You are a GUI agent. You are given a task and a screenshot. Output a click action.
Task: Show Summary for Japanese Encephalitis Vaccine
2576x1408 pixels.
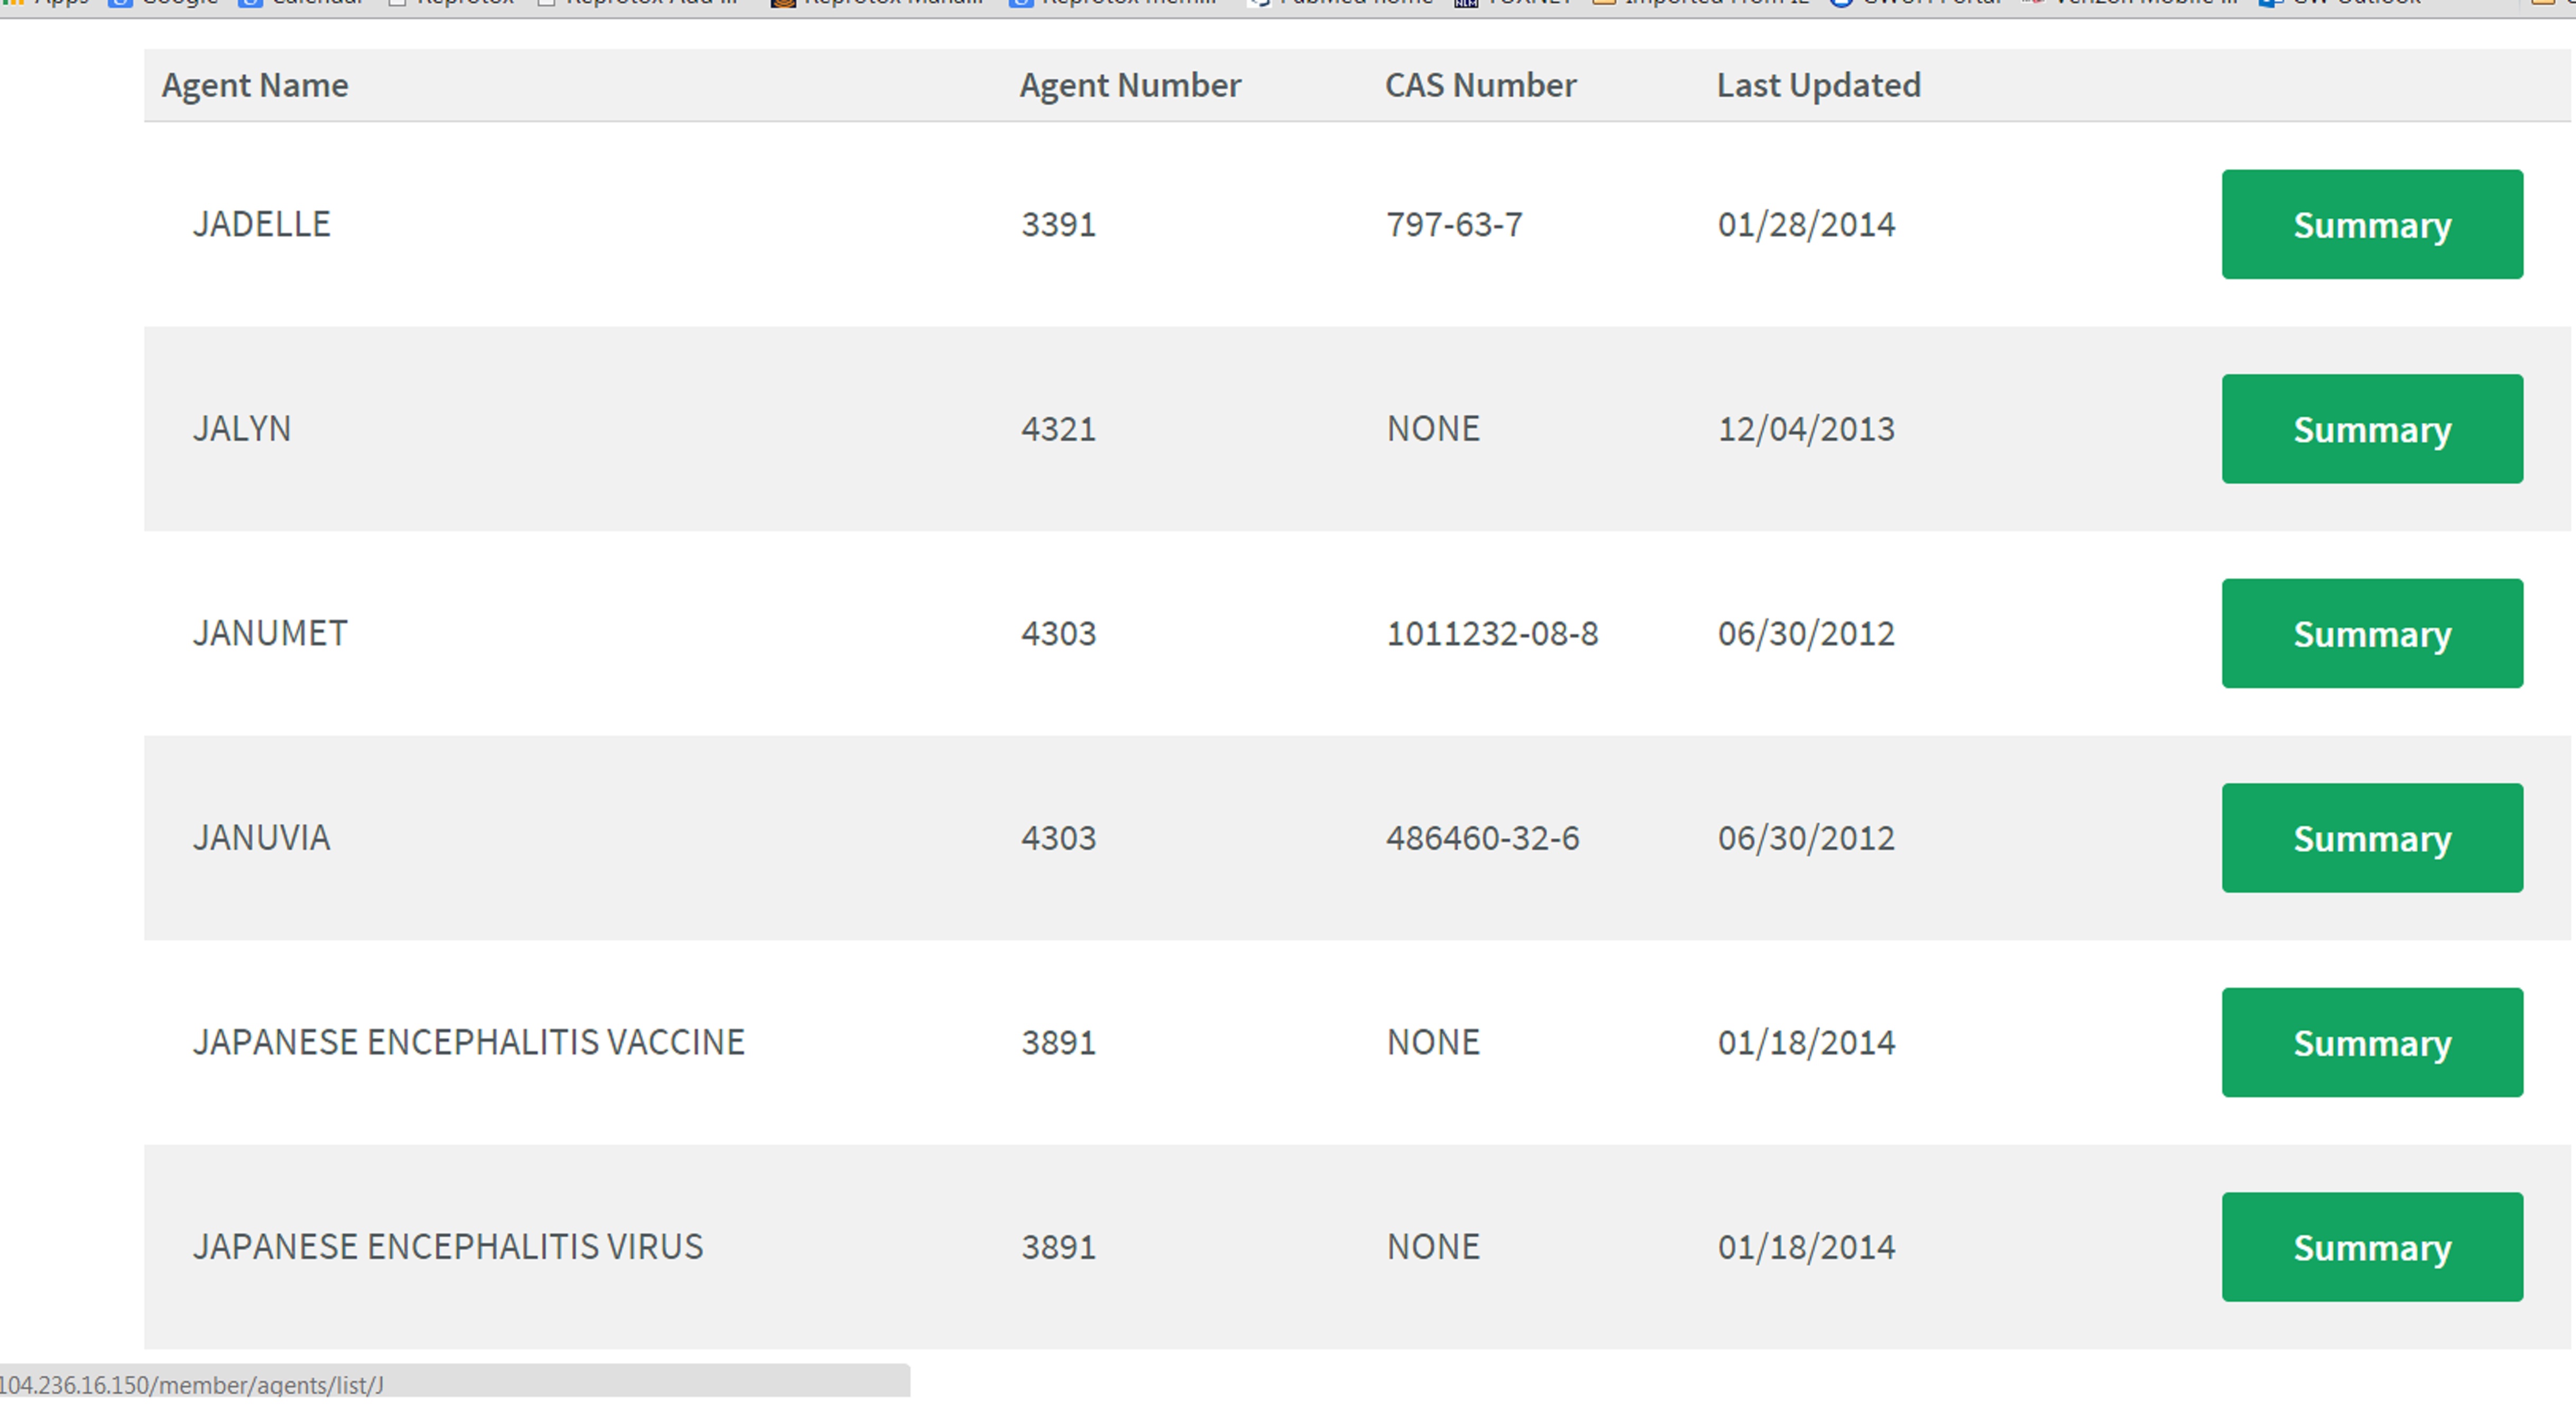pos(2371,1042)
